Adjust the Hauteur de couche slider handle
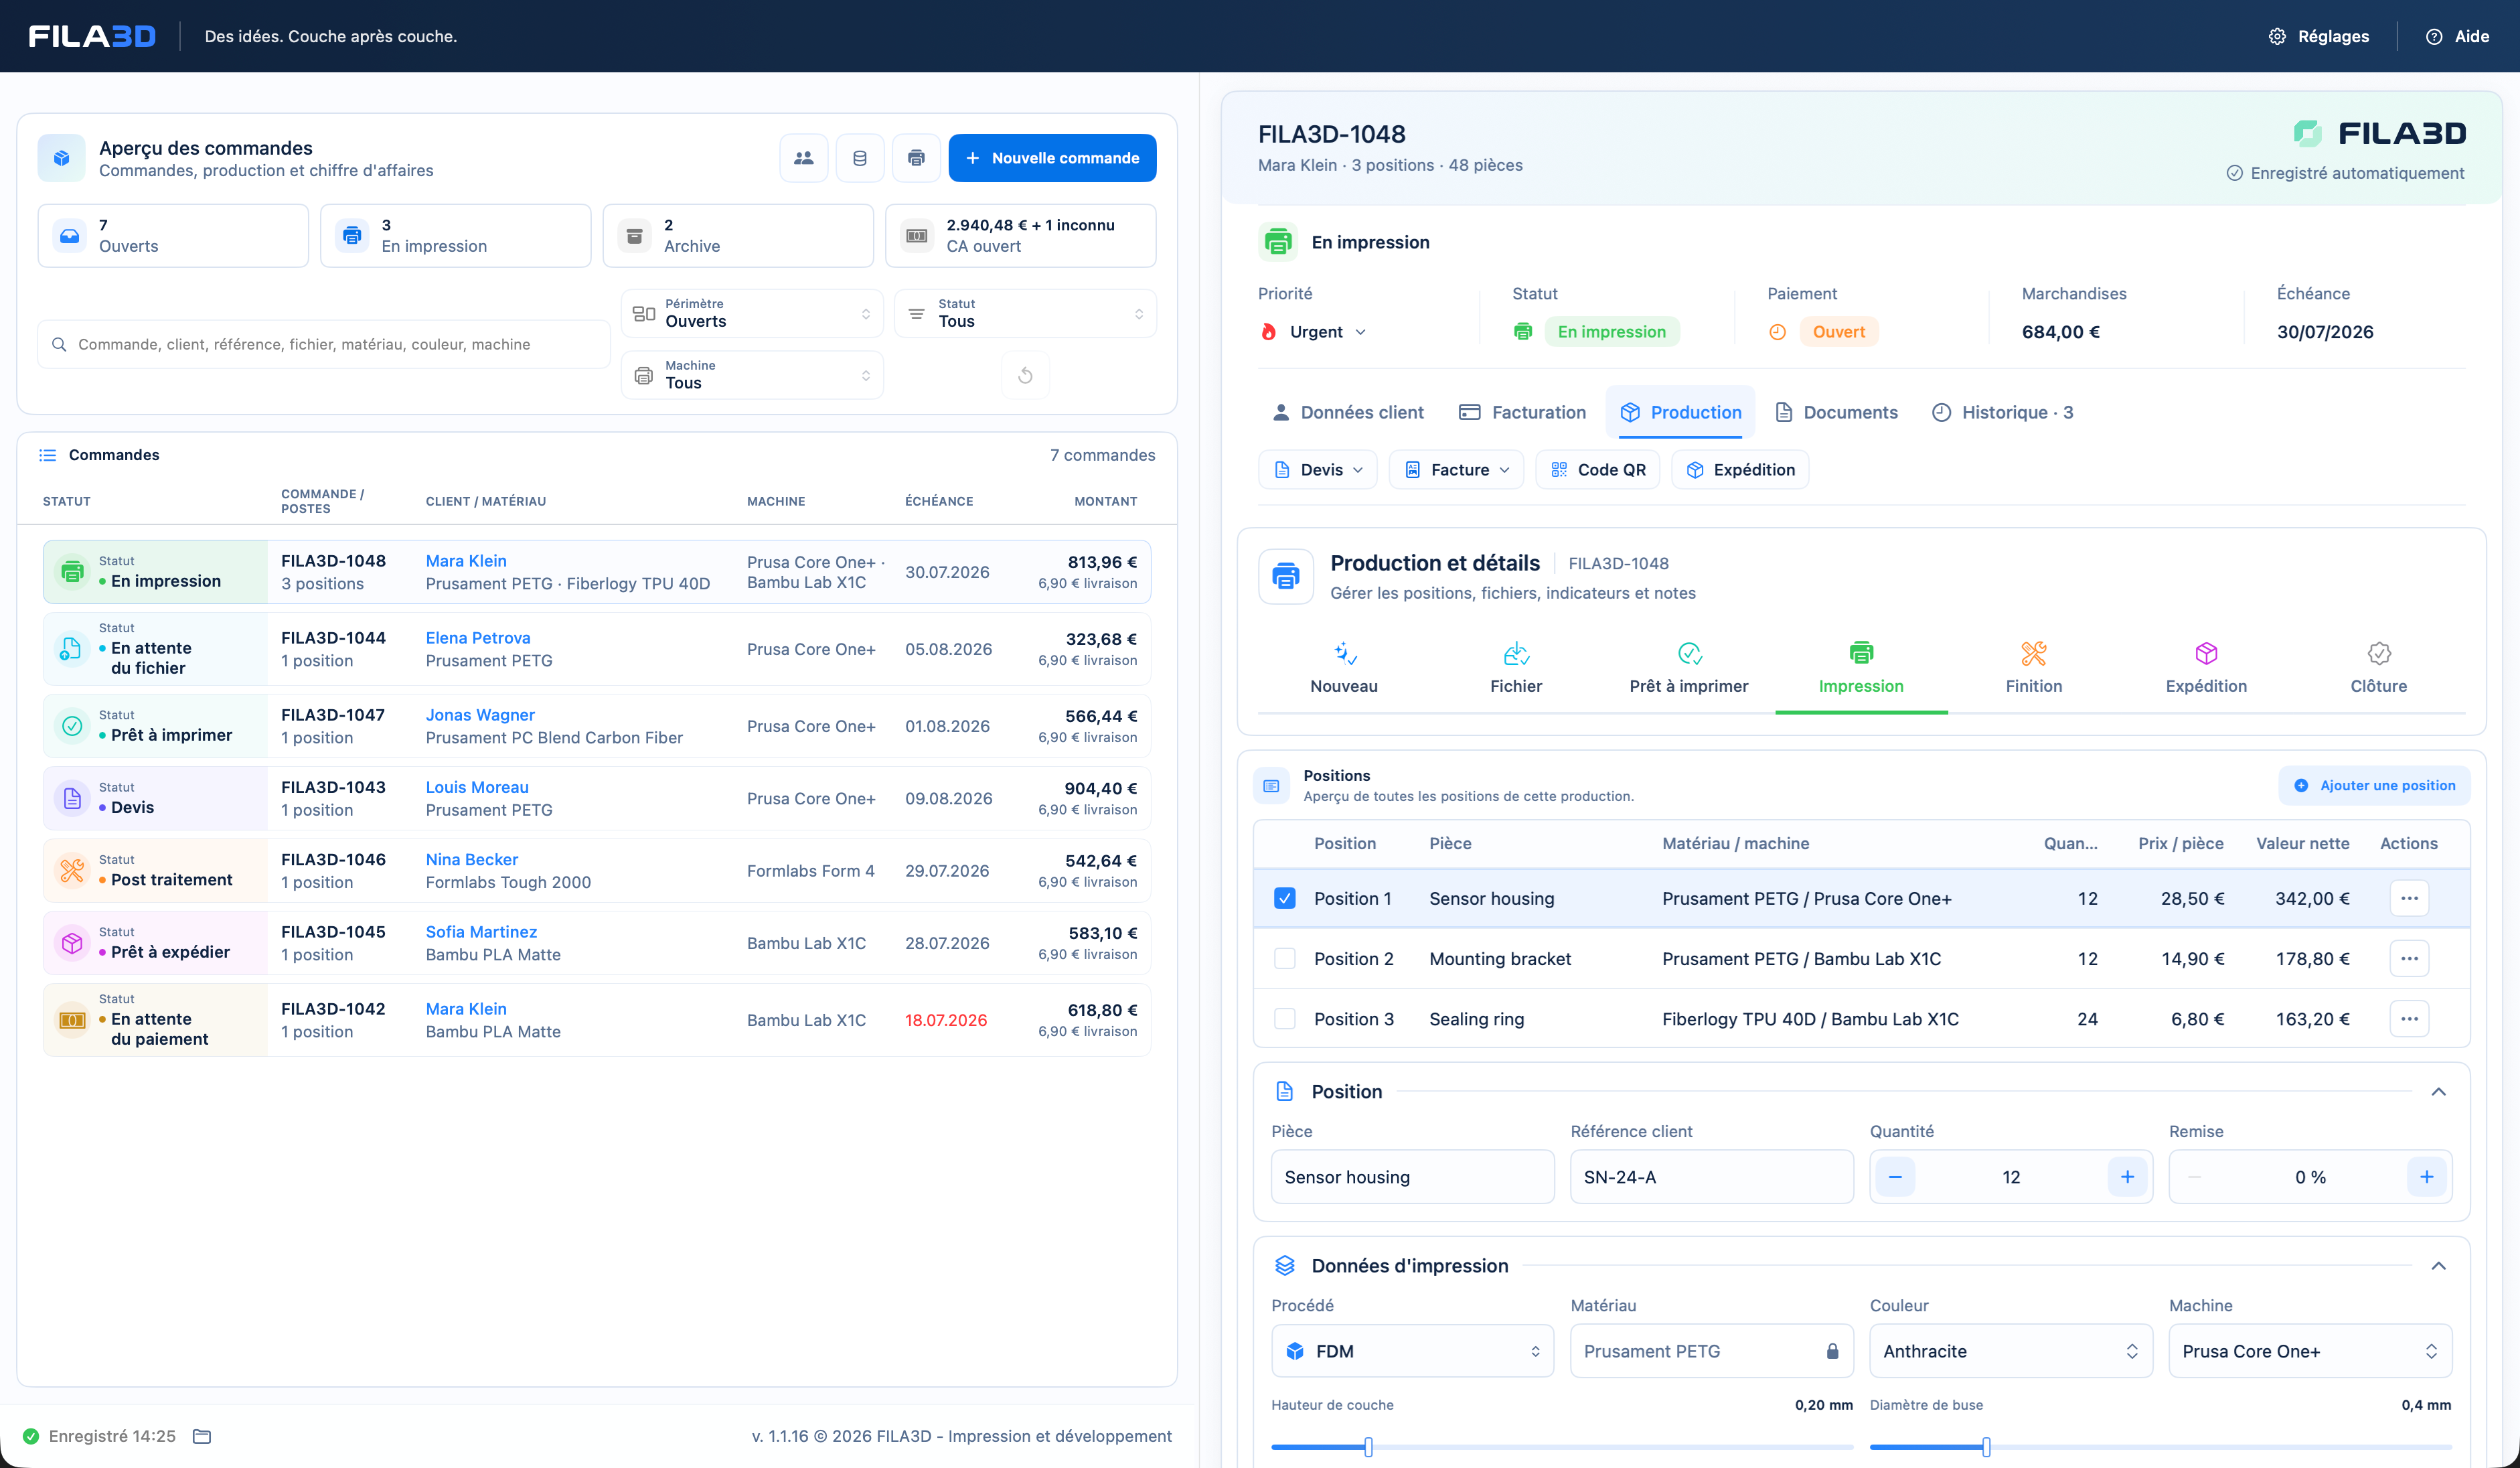This screenshot has height=1468, width=2520. click(x=1368, y=1446)
